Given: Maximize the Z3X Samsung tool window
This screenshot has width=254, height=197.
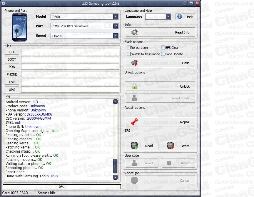Looking at the screenshot, I should click(x=191, y=3).
